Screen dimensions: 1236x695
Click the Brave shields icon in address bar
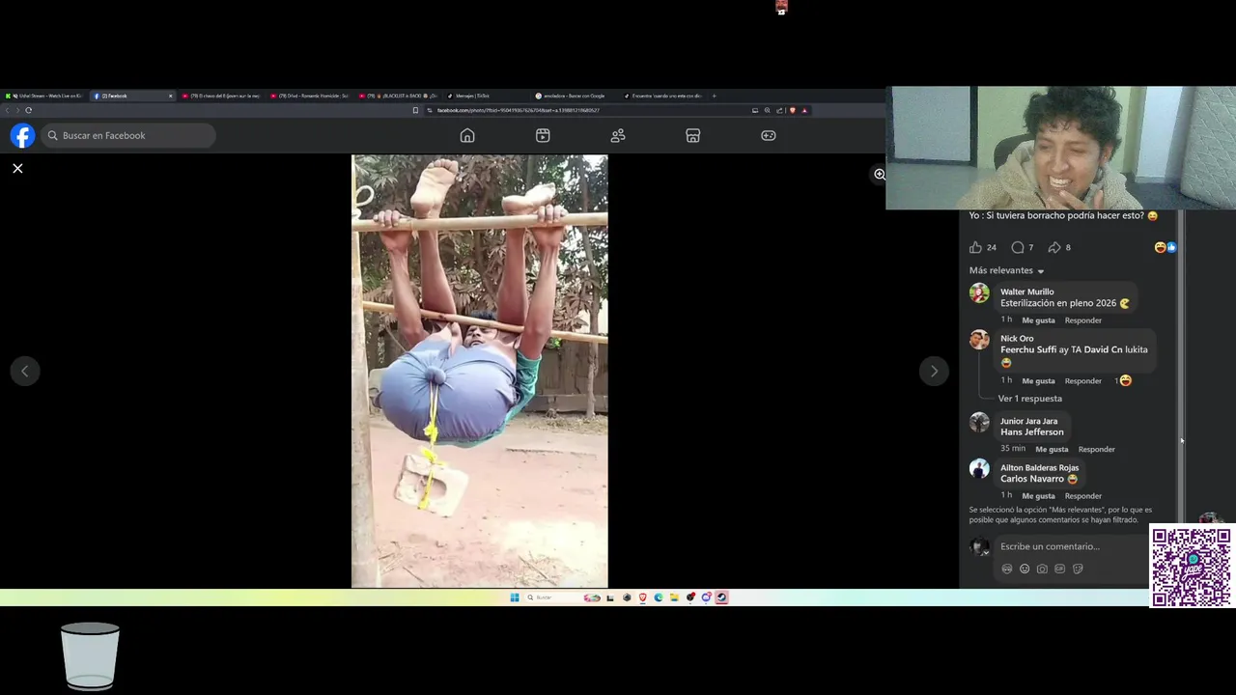[x=793, y=110]
